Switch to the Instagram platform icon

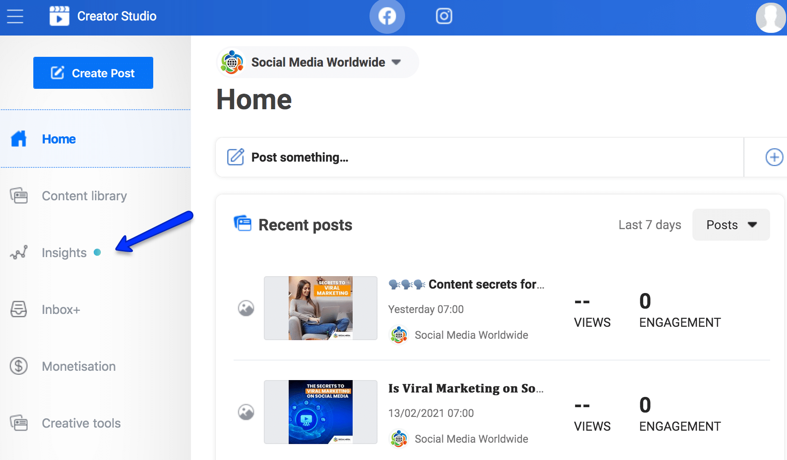(x=444, y=16)
